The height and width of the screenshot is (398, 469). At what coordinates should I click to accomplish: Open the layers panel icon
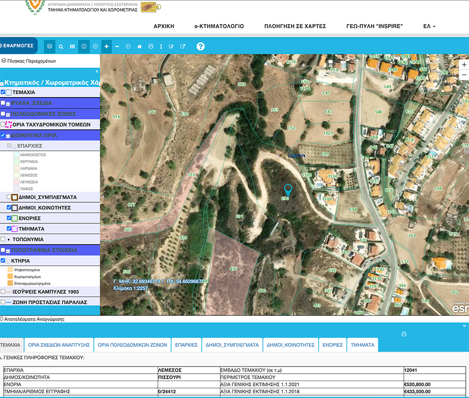tap(50, 46)
